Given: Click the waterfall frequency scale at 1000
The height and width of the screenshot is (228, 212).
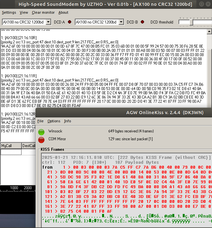Looking at the screenshot, I should point(14,188).
